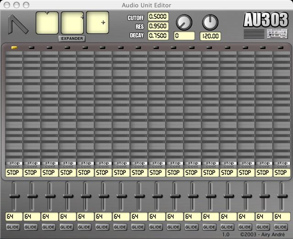Enable GLIDE for step 1
293x239 pixels.
(x=13, y=227)
